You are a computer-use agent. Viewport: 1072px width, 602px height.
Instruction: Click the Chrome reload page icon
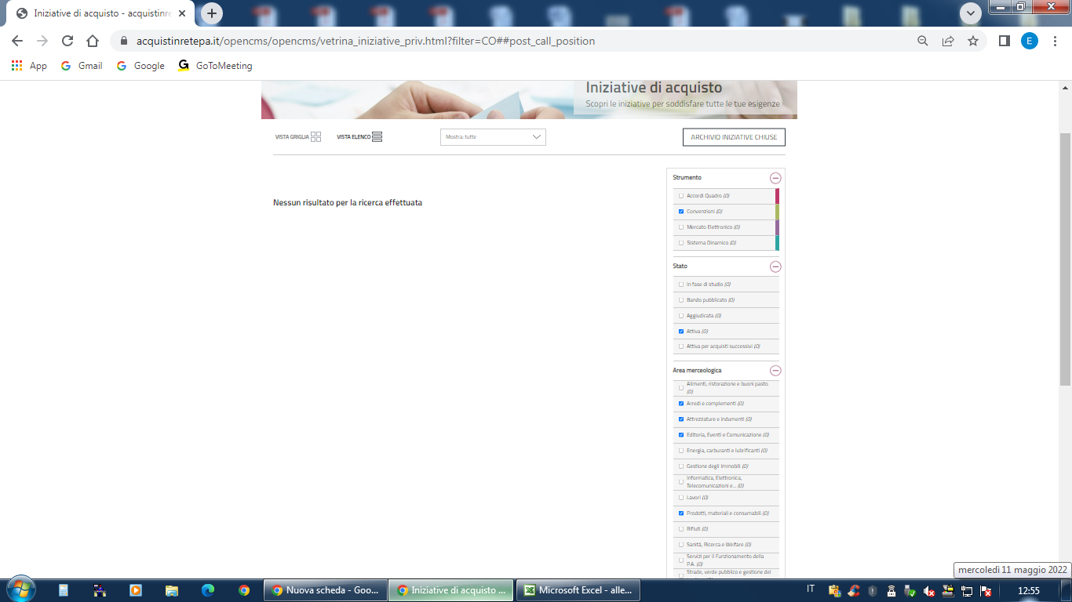click(x=67, y=41)
